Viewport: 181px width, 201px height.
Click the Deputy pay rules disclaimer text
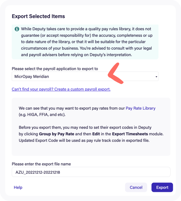[87, 42]
